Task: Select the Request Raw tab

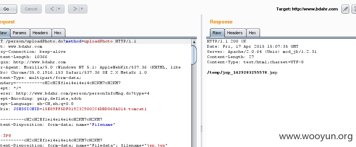Action: tap(4, 33)
